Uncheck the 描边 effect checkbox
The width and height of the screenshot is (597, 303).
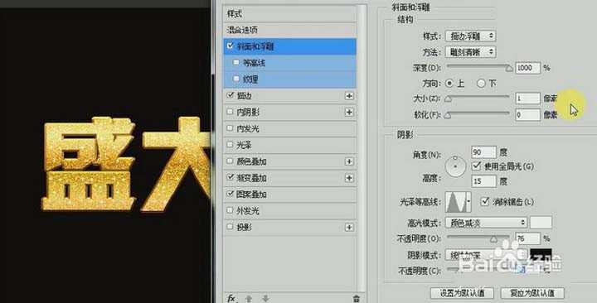coord(230,95)
